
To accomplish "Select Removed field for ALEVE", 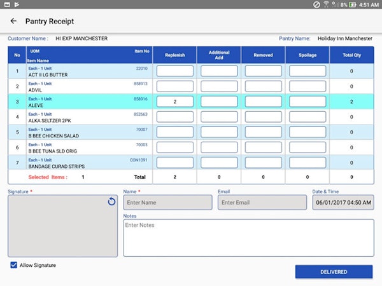I will click(264, 102).
